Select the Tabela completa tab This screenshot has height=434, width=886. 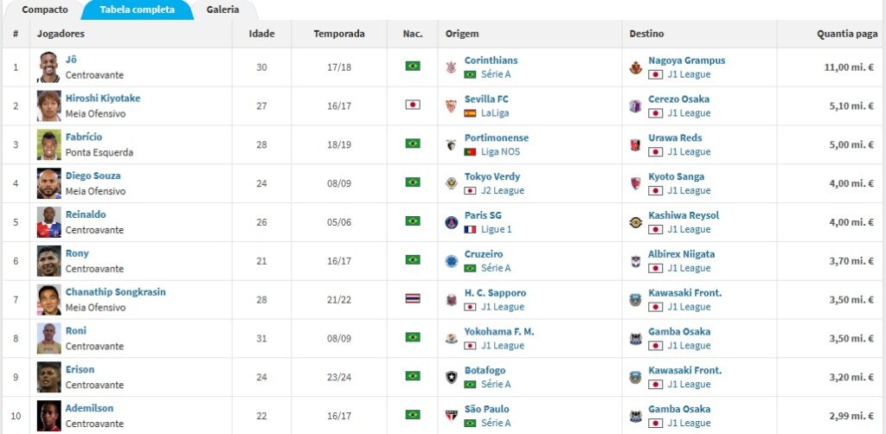pyautogui.click(x=138, y=10)
